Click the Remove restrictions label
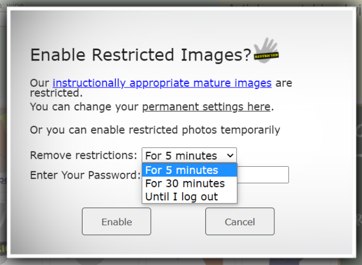This screenshot has height=265, width=362. point(83,155)
